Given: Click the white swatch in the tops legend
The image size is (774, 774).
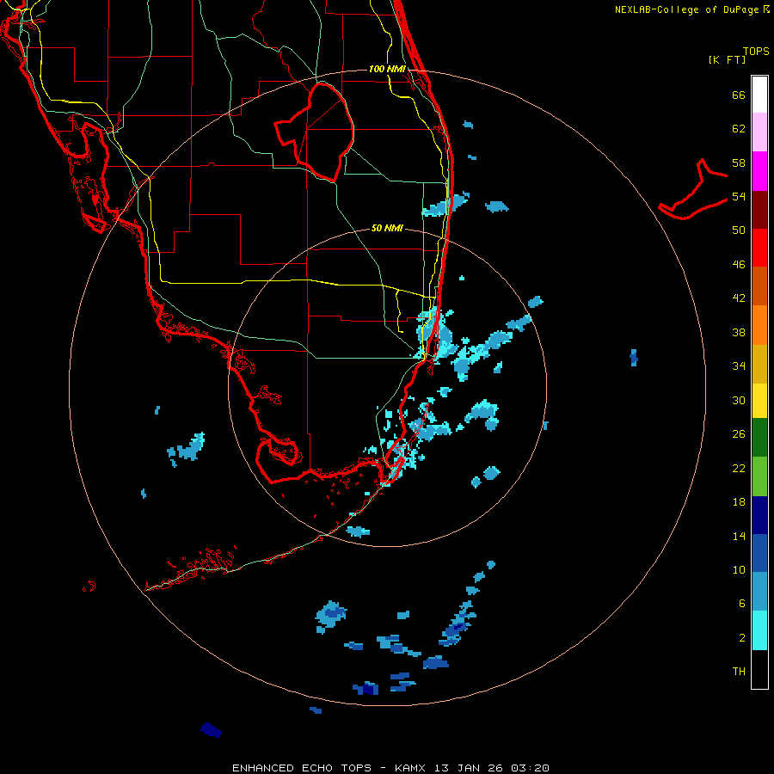Looking at the screenshot, I should 759,95.
